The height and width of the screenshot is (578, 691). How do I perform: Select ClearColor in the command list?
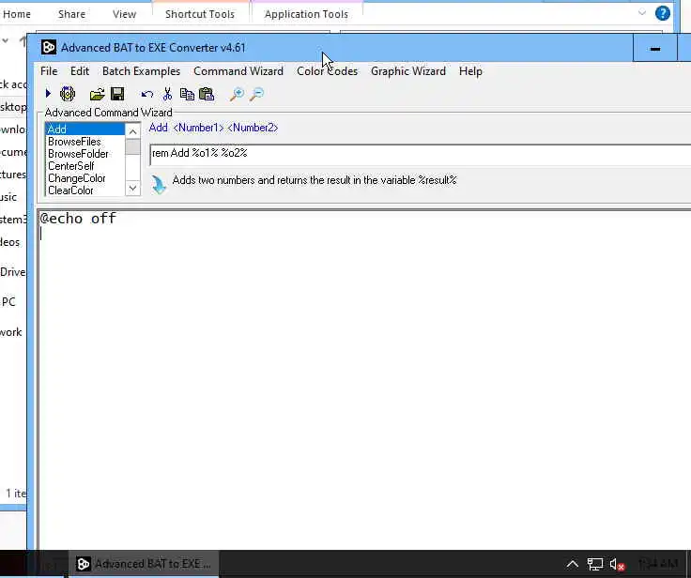[x=84, y=190]
